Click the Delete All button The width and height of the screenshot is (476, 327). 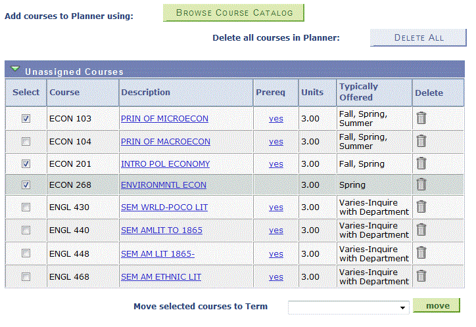point(418,37)
